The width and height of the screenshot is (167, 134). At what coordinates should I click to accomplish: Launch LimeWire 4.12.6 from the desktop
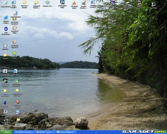click(x=14, y=53)
